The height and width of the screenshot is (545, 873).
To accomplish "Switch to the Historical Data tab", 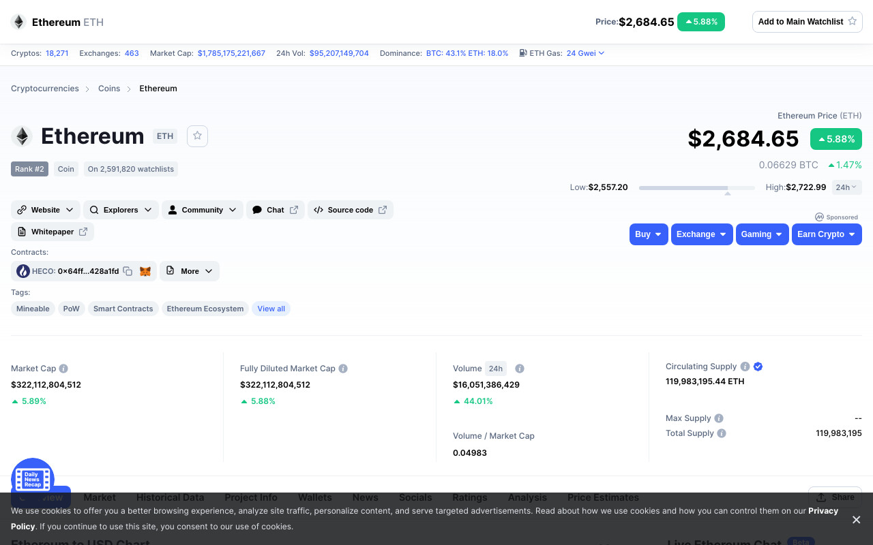I will (x=170, y=497).
